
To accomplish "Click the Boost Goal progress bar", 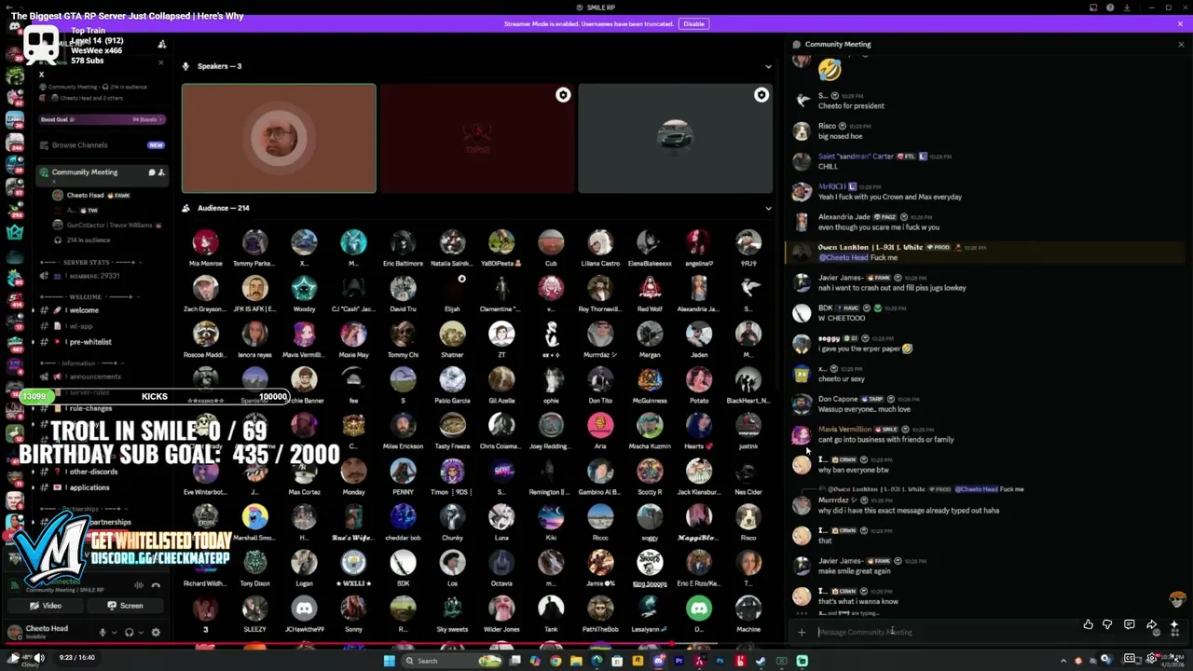I will [x=102, y=119].
